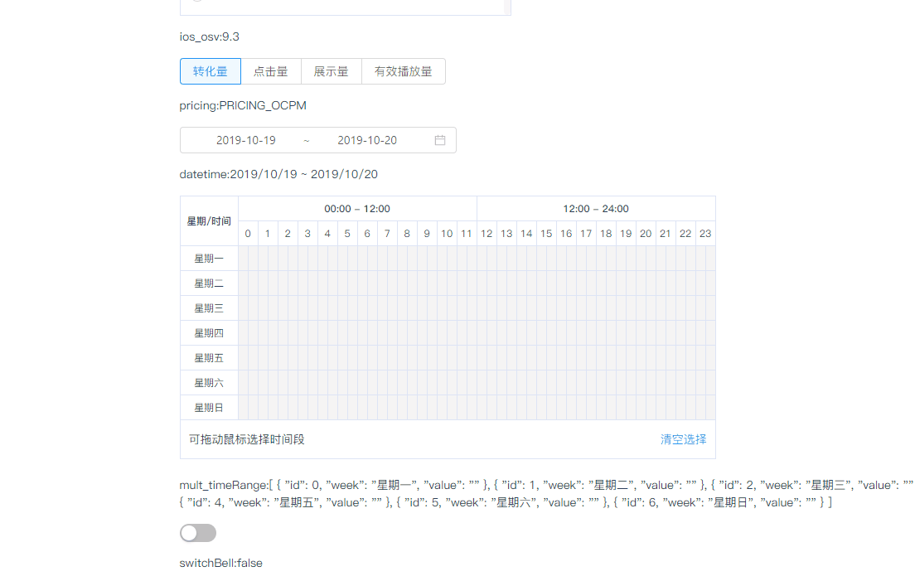Click the 12:00 – 24:00 header cell
This screenshot has width=915, height=581.
pyautogui.click(x=596, y=208)
